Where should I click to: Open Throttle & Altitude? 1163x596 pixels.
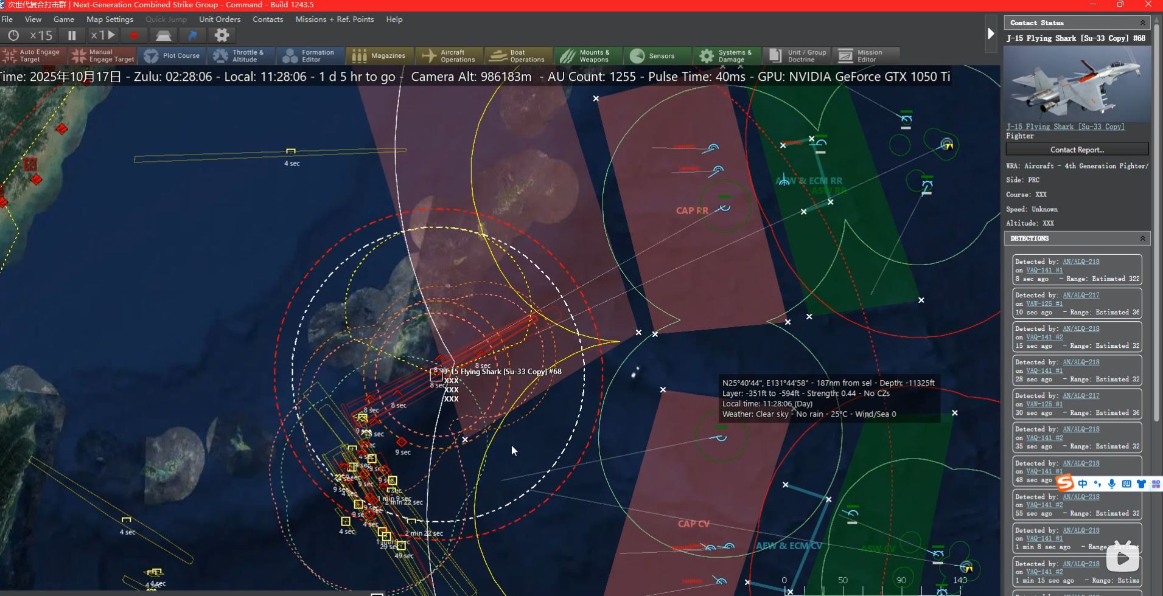[x=242, y=56]
